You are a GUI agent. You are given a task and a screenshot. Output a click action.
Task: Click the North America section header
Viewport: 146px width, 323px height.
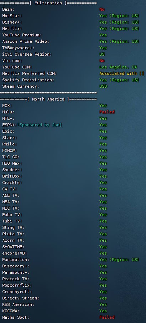(48, 99)
